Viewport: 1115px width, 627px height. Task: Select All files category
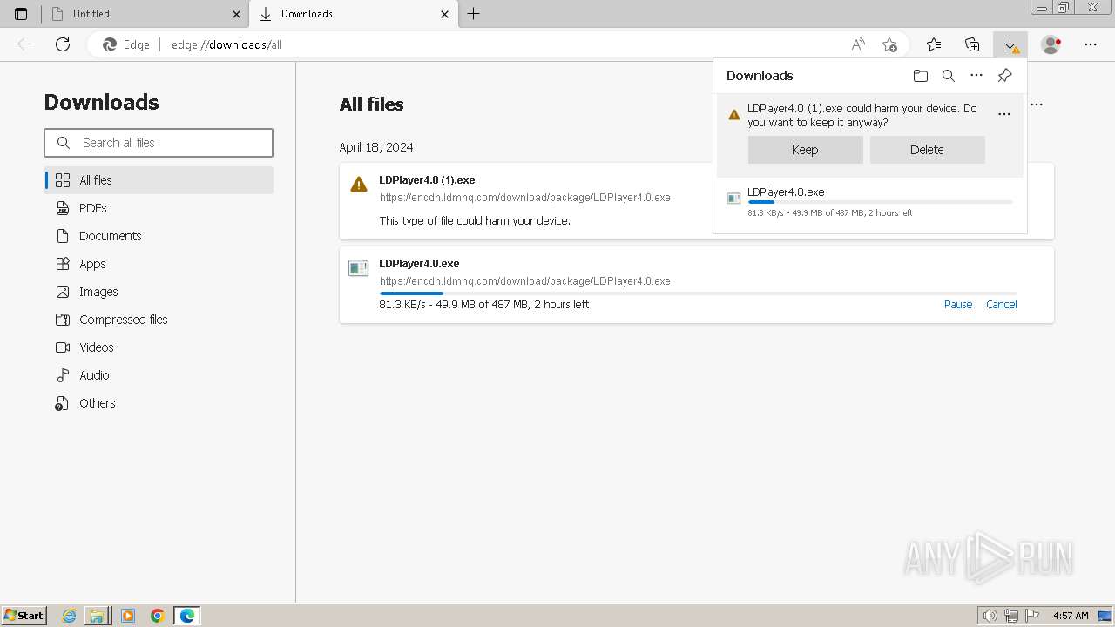[x=159, y=180]
